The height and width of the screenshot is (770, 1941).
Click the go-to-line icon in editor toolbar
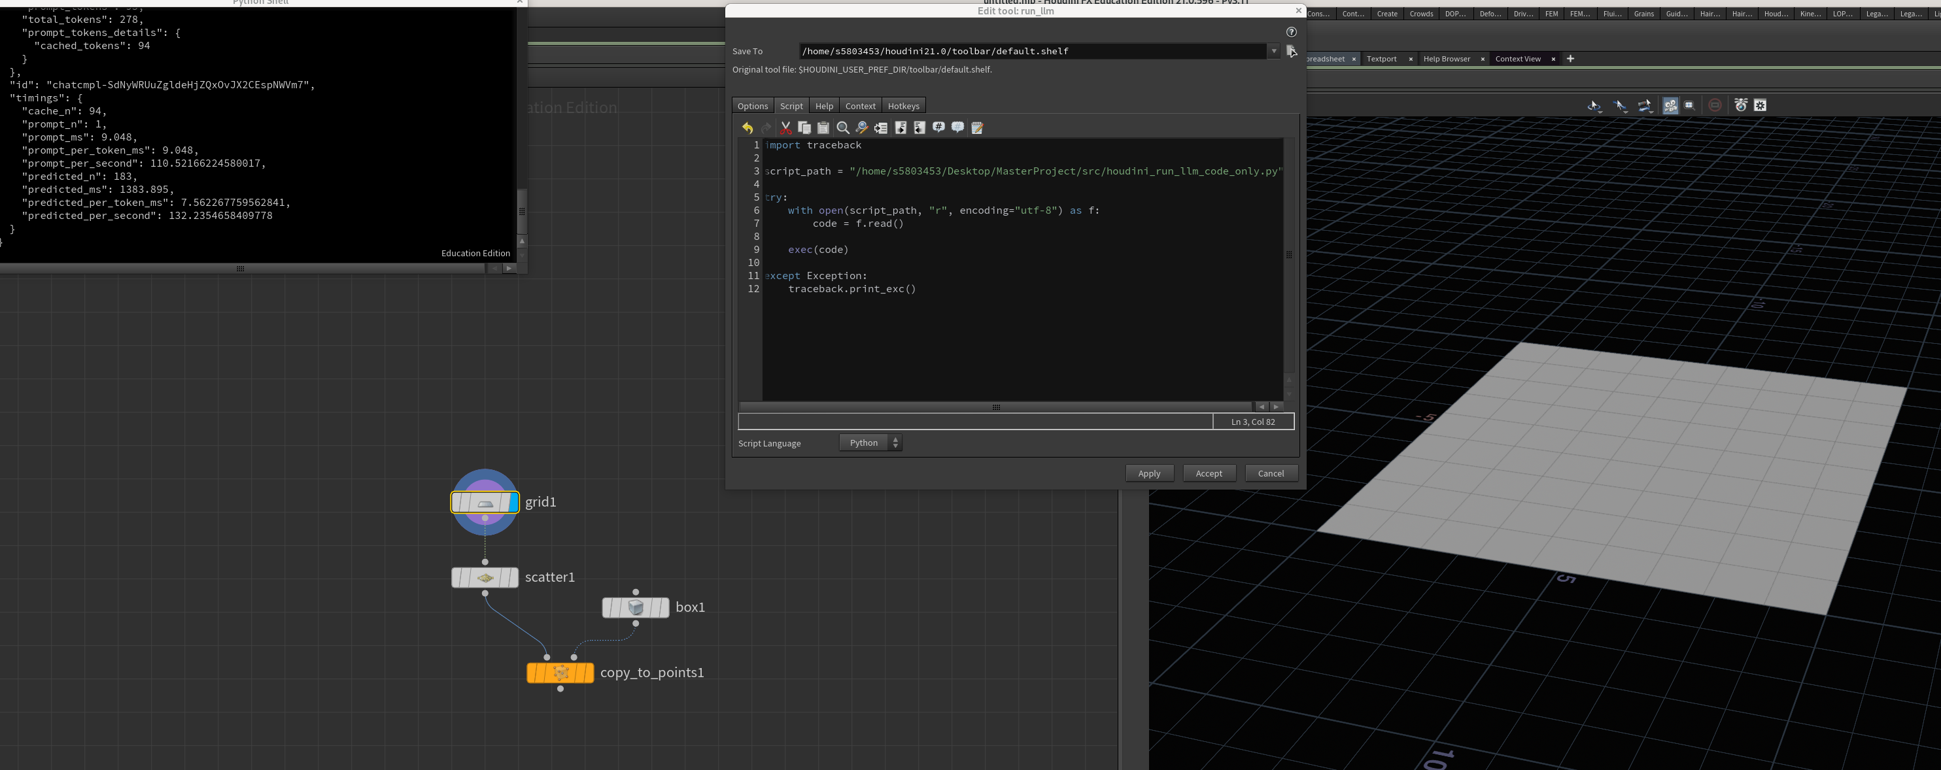(x=881, y=128)
